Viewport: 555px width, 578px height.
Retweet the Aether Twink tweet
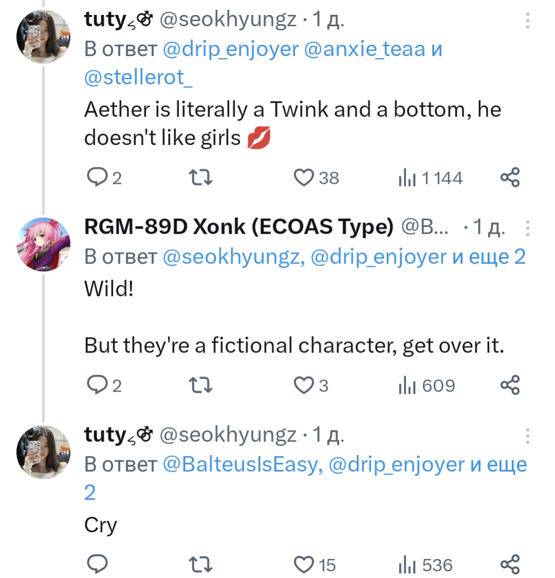point(201,178)
